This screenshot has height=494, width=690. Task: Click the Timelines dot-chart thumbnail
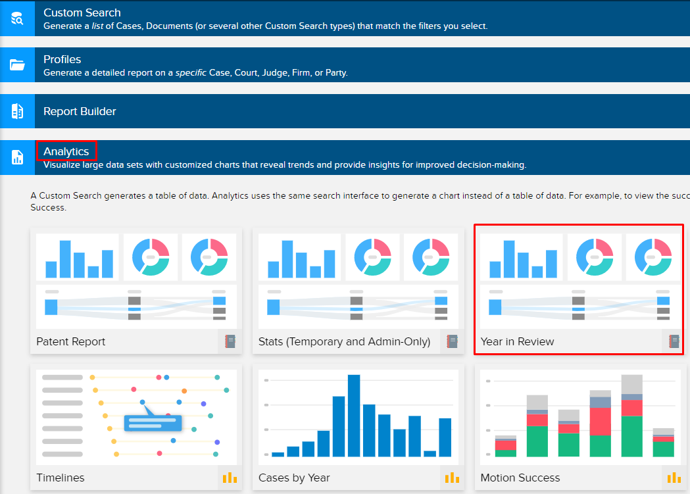coord(136,417)
